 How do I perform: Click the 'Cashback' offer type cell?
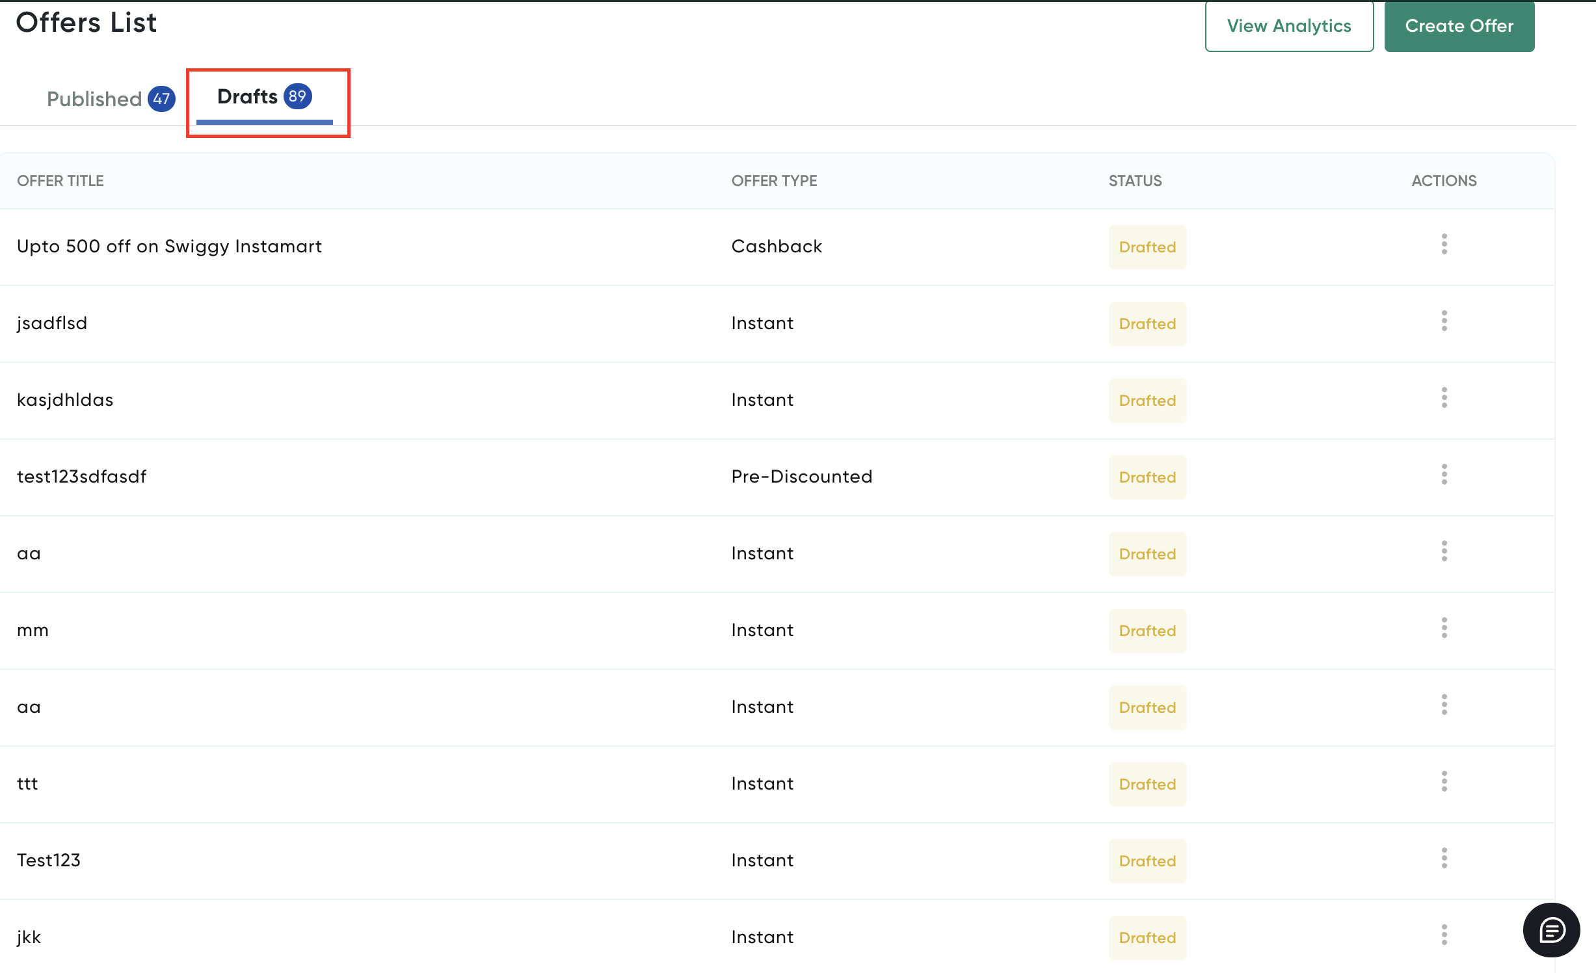tap(777, 247)
